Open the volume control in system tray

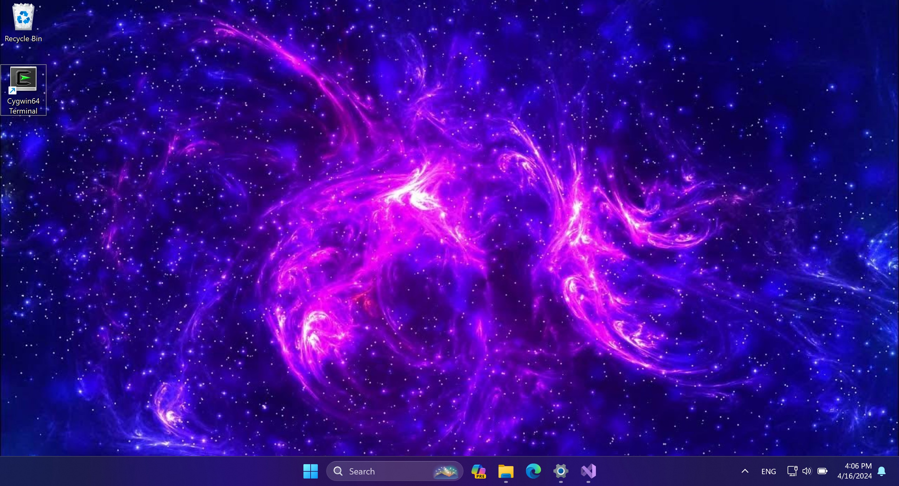pos(807,471)
